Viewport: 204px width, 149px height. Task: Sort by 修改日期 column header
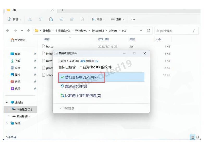[x=103, y=39]
